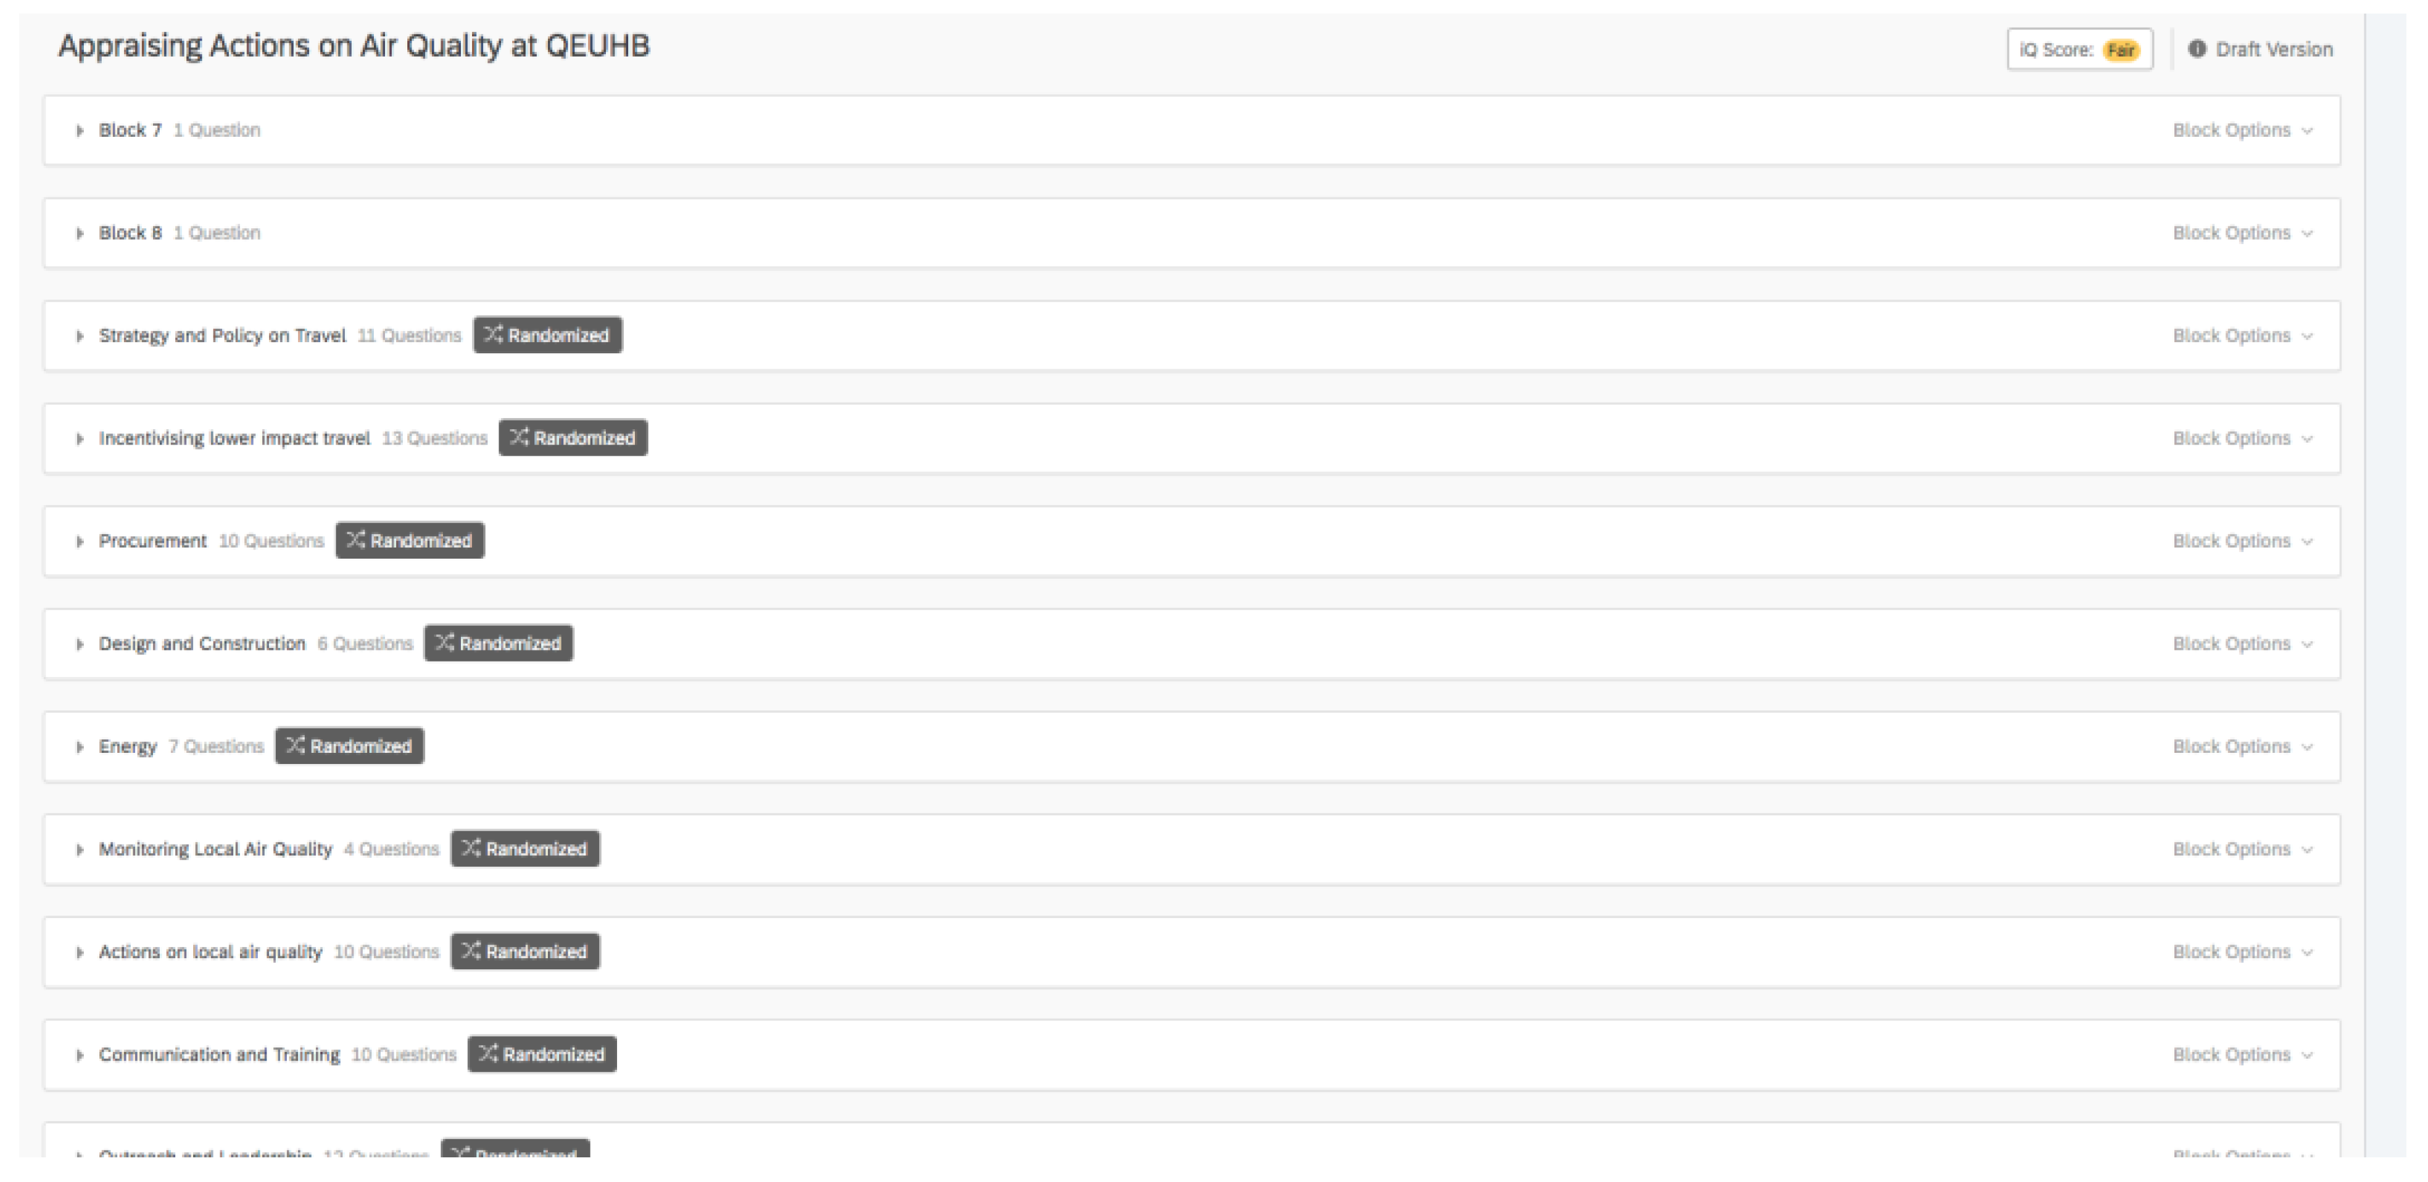Open Block Options for Energy block
2428x1182 pixels.
pyautogui.click(x=2242, y=746)
